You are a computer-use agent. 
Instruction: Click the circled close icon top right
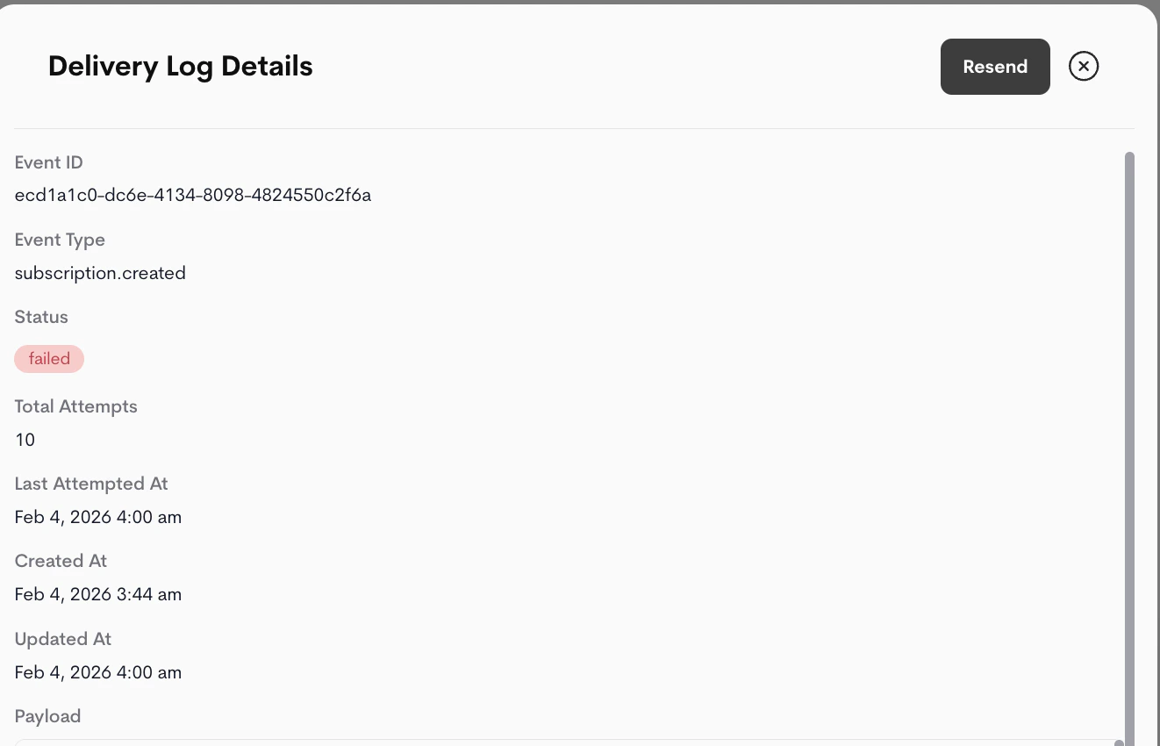[1083, 66]
